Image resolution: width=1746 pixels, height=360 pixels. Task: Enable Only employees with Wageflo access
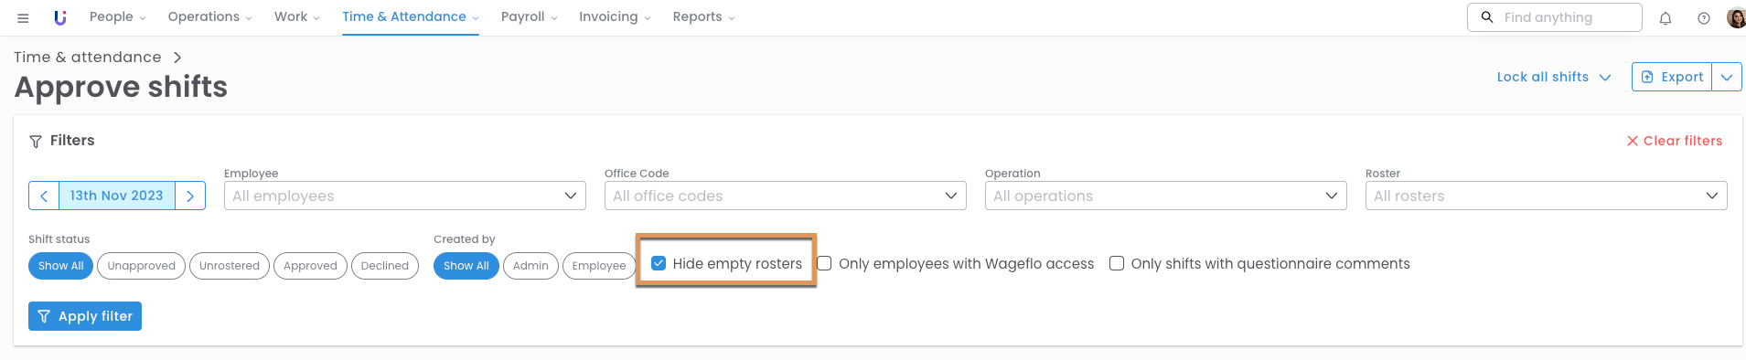pyautogui.click(x=824, y=263)
